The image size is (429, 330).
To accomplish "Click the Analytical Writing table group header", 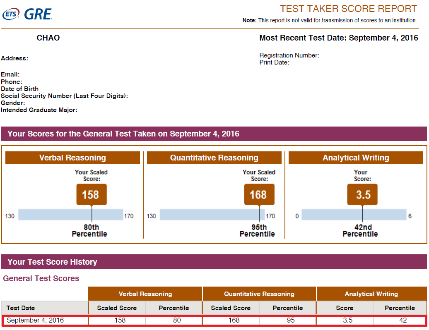I will coord(371,294).
